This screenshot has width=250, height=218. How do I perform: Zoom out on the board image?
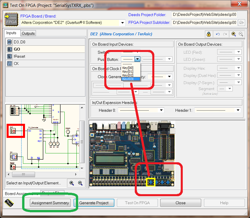tap(241, 34)
